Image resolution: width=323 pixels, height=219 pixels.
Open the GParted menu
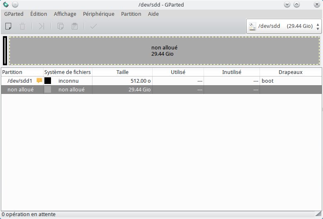14,14
